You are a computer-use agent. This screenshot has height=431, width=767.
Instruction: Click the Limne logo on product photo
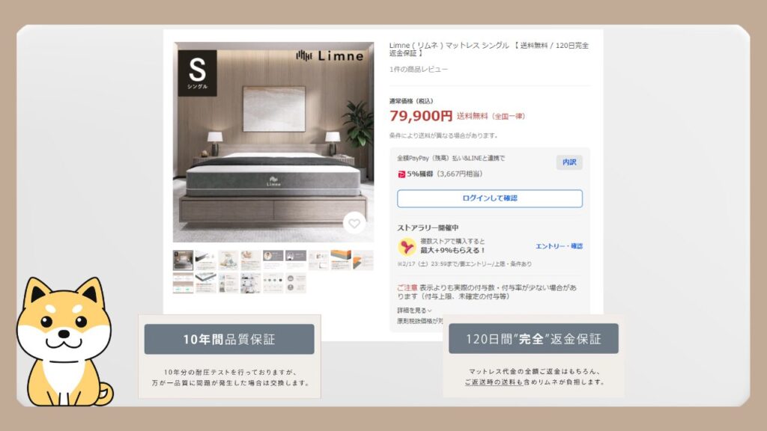pos(330,55)
